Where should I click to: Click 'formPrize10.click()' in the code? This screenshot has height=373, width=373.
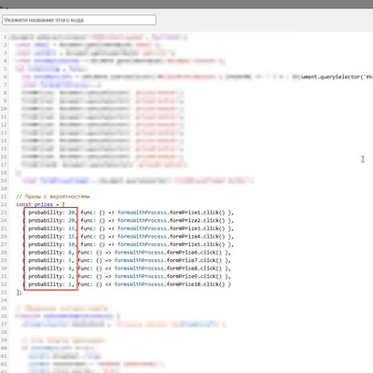click(196, 284)
